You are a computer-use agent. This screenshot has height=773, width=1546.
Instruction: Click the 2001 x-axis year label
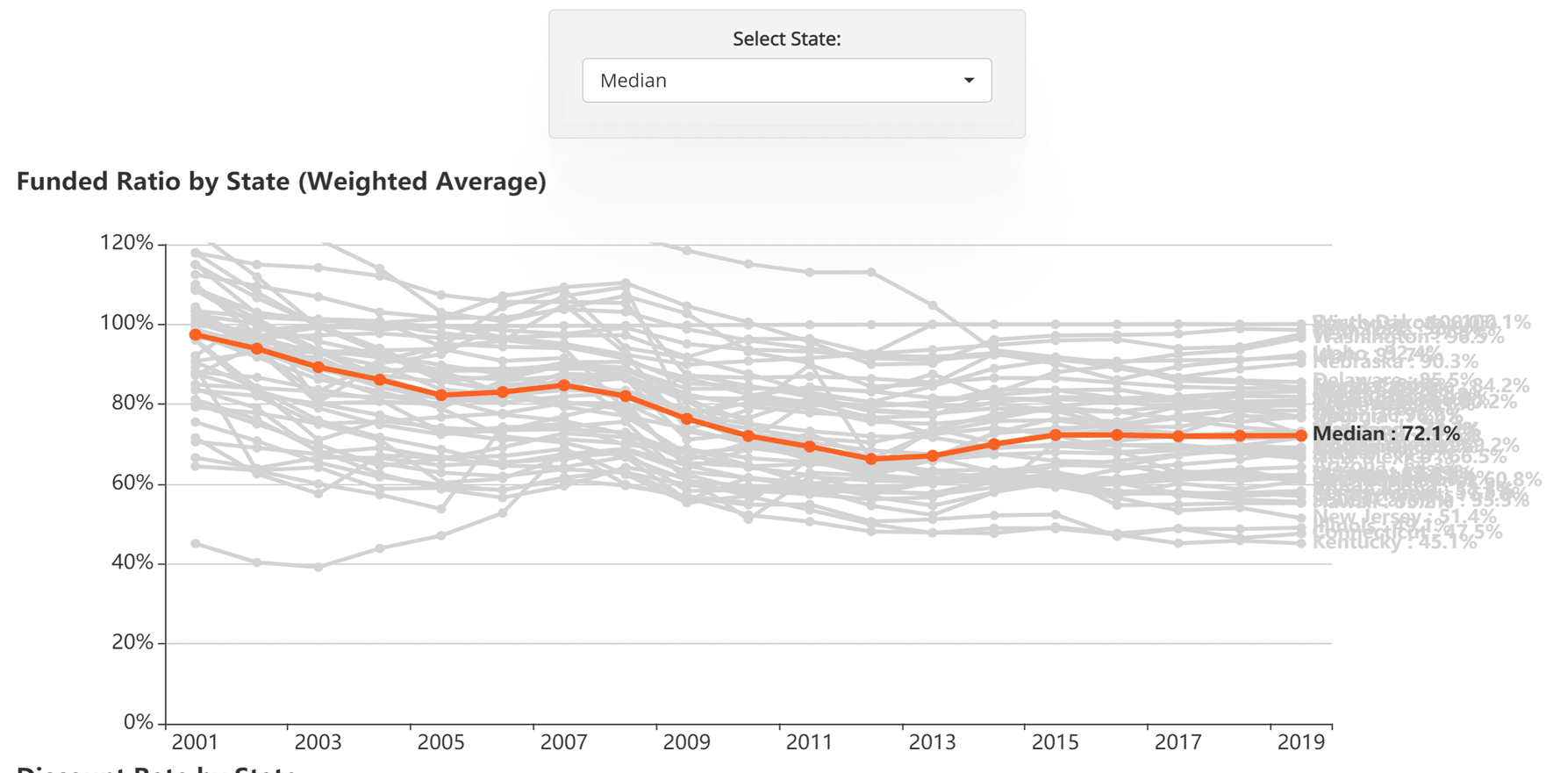click(x=195, y=742)
